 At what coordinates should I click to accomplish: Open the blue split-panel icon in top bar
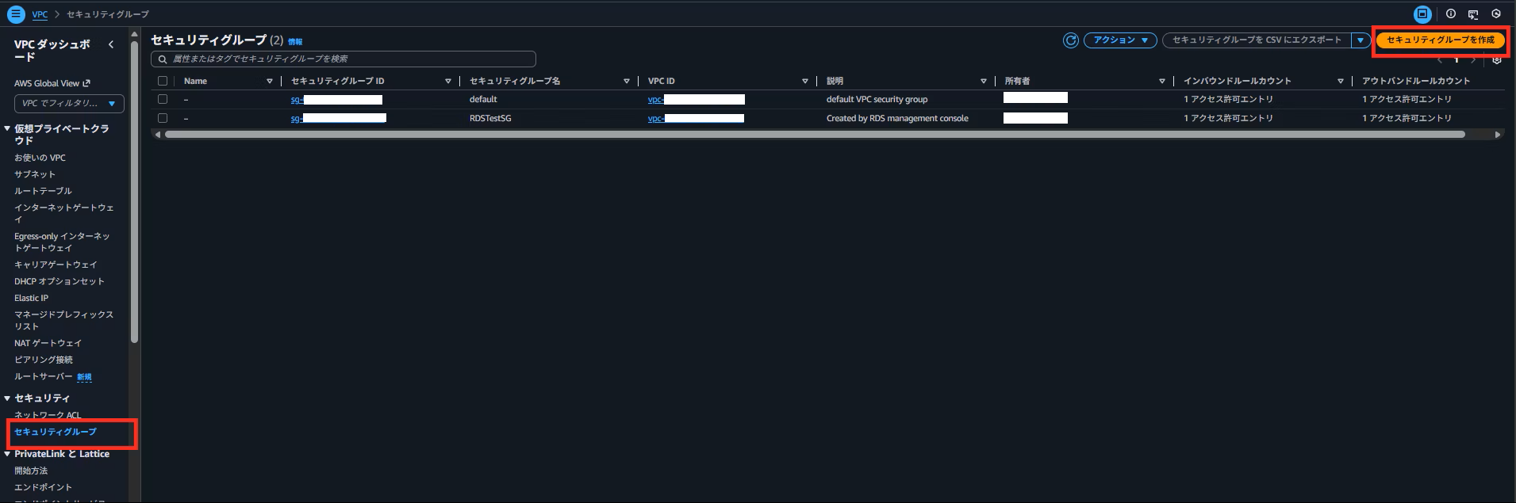[x=1422, y=14]
